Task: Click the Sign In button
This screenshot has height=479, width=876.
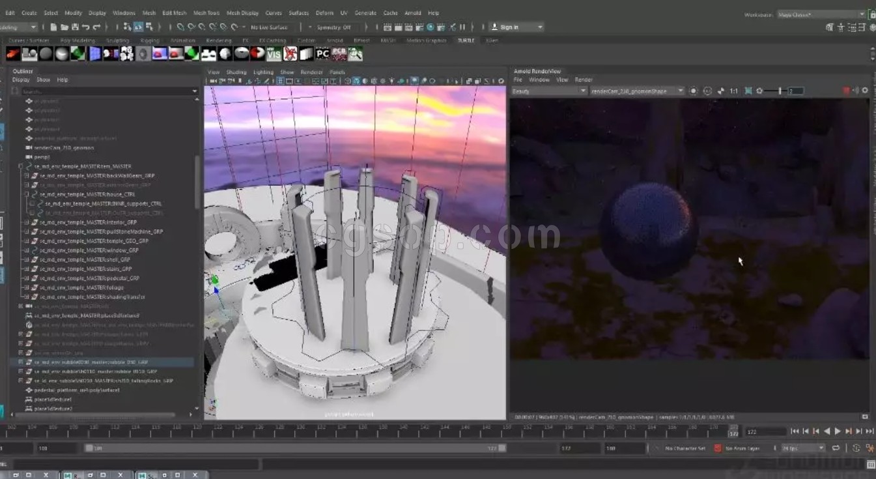Action: [516, 27]
